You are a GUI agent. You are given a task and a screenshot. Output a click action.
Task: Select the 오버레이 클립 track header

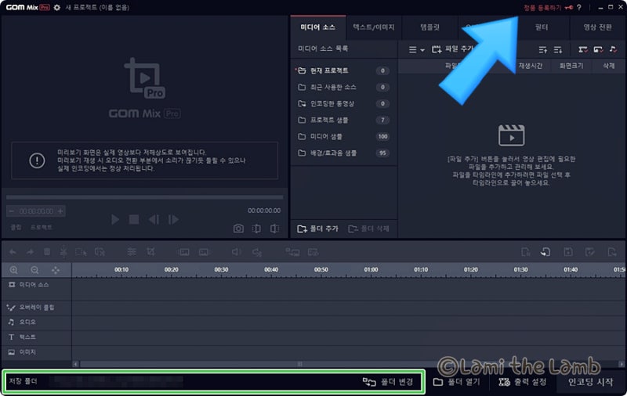tap(36, 308)
